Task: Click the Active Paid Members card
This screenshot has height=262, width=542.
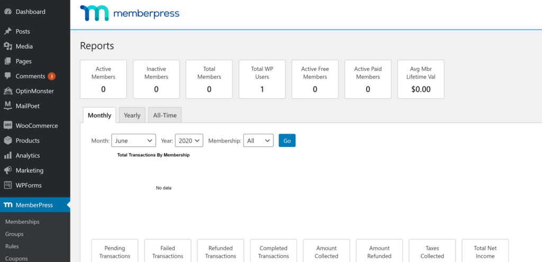Action: [x=368, y=79]
